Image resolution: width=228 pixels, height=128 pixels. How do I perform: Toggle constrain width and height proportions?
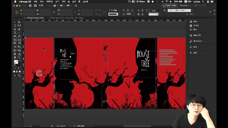click(54, 12)
